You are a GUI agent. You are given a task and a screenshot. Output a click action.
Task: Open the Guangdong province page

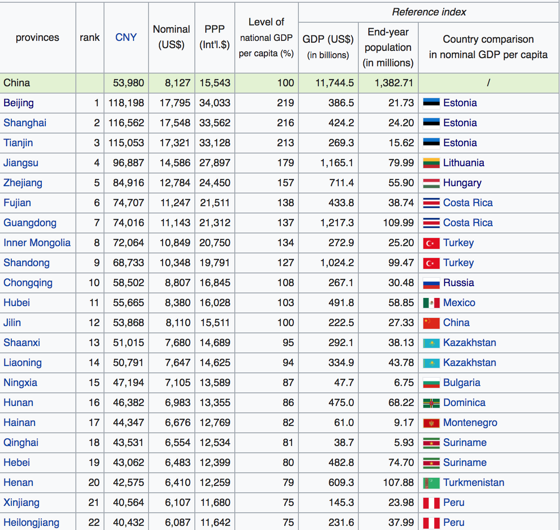tap(30, 223)
